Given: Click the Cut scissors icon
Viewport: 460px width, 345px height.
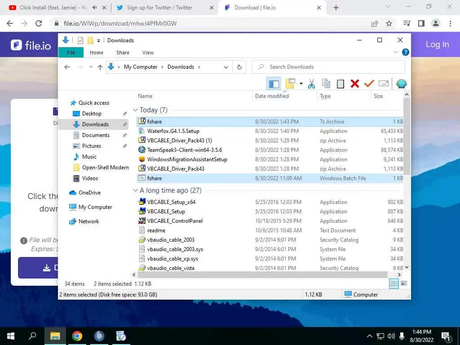Looking at the screenshot, I should 311,84.
